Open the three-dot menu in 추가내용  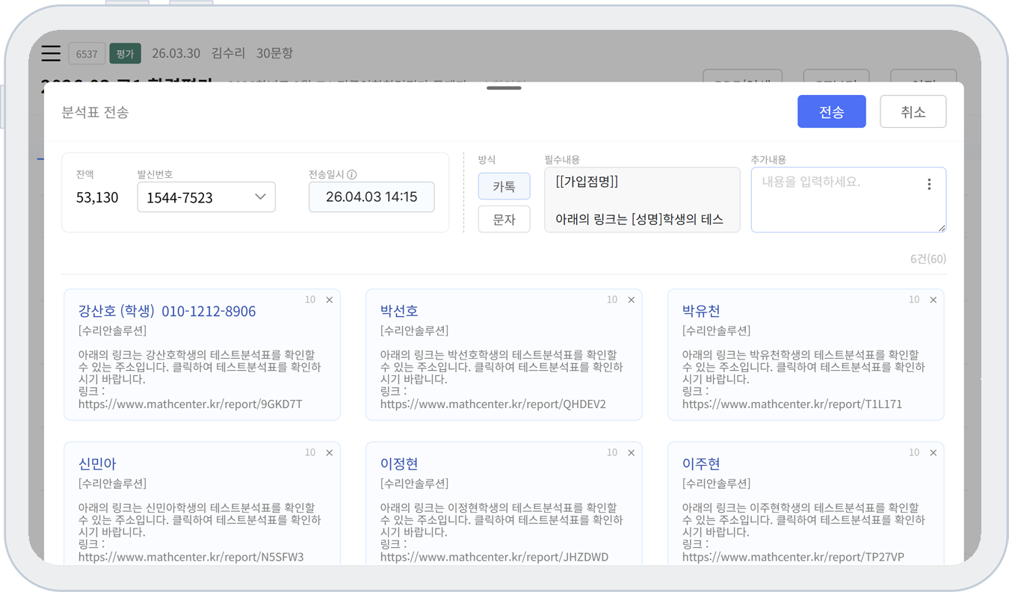click(x=929, y=184)
